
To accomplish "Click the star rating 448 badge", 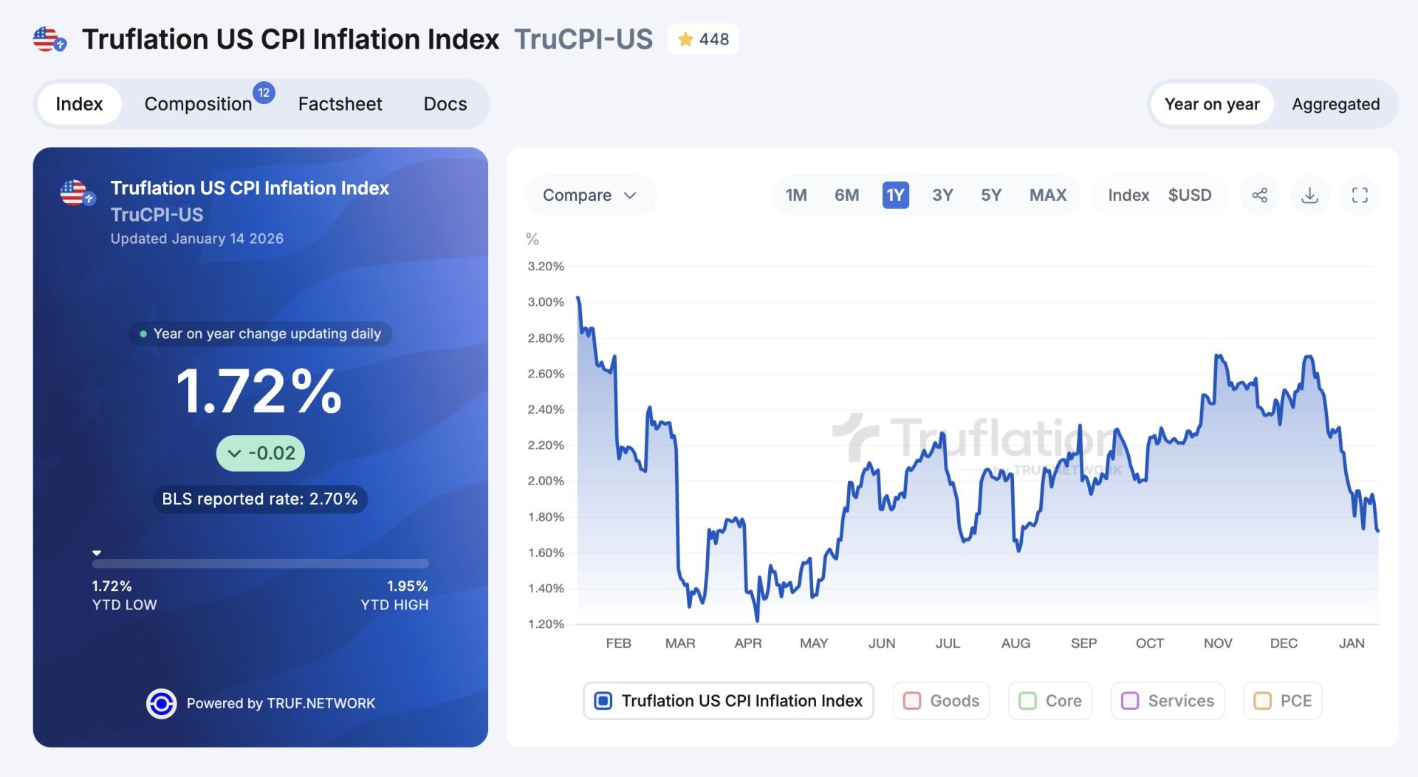I will [703, 39].
